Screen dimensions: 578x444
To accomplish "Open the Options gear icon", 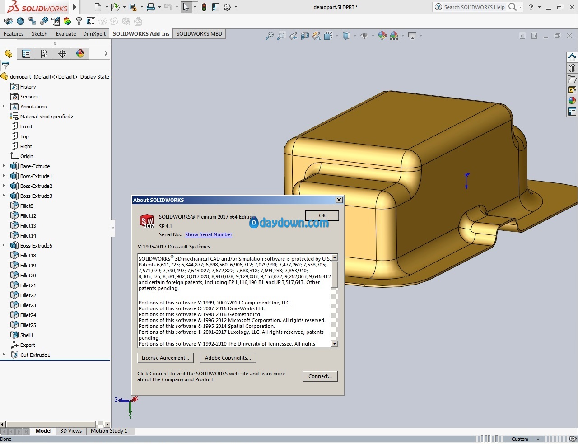I will click(227, 7).
